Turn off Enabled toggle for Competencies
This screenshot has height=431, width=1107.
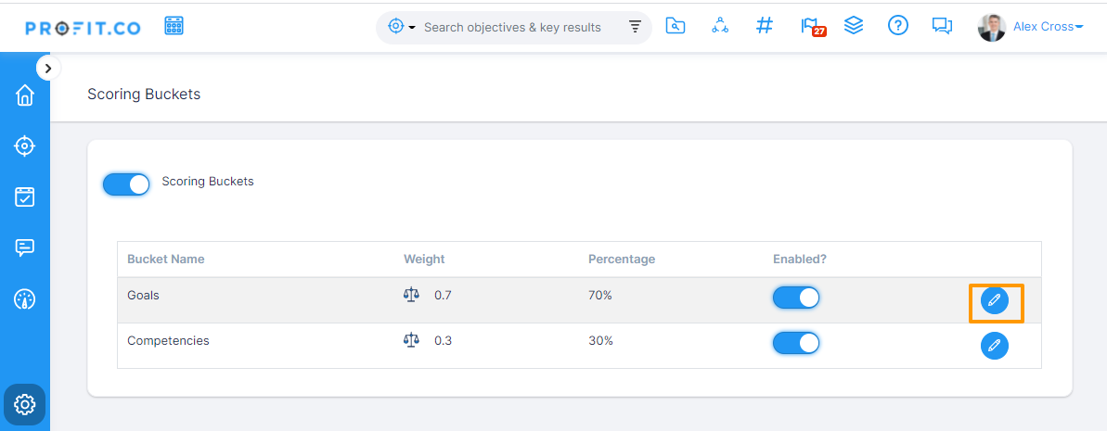796,343
